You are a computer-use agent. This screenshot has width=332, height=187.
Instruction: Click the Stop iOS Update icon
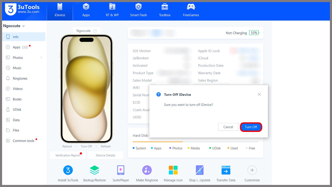(x=200, y=170)
